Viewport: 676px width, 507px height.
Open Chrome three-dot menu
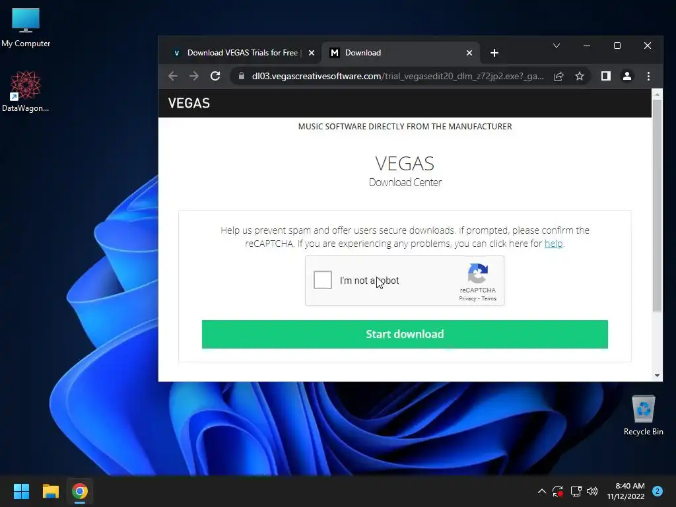648,77
